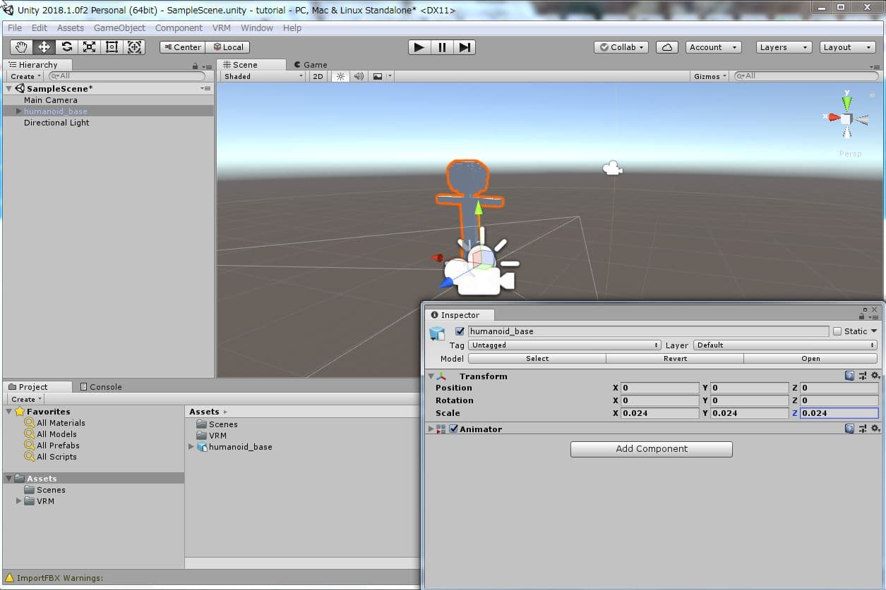Collapse the SampleScene tree node
886x590 pixels.
pyautogui.click(x=9, y=89)
